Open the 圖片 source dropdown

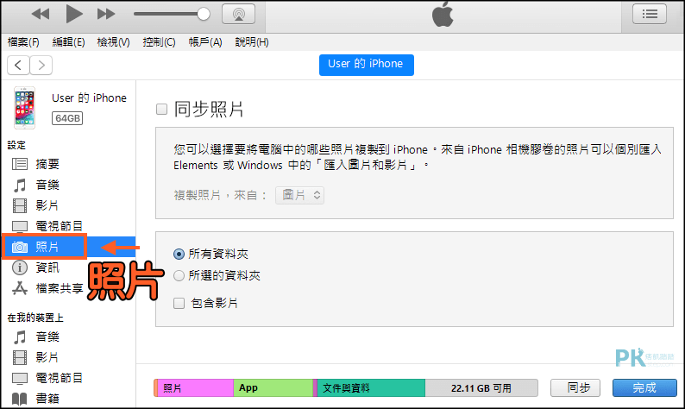click(299, 195)
